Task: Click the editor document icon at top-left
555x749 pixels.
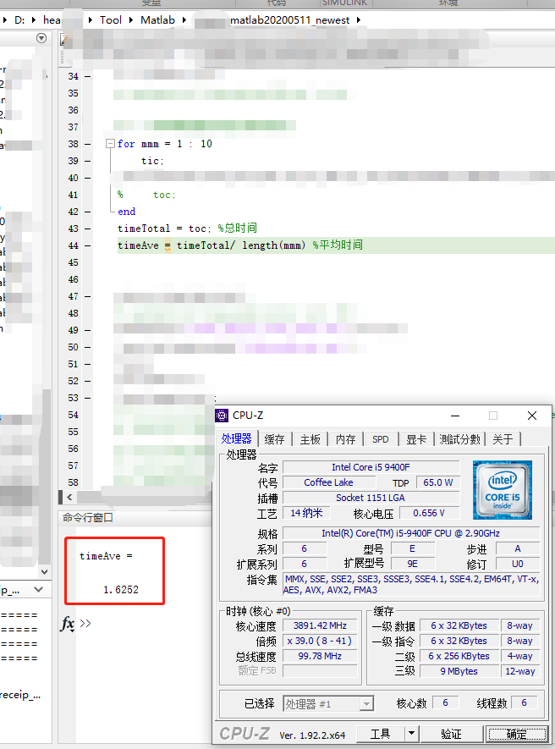Action: pos(65,40)
